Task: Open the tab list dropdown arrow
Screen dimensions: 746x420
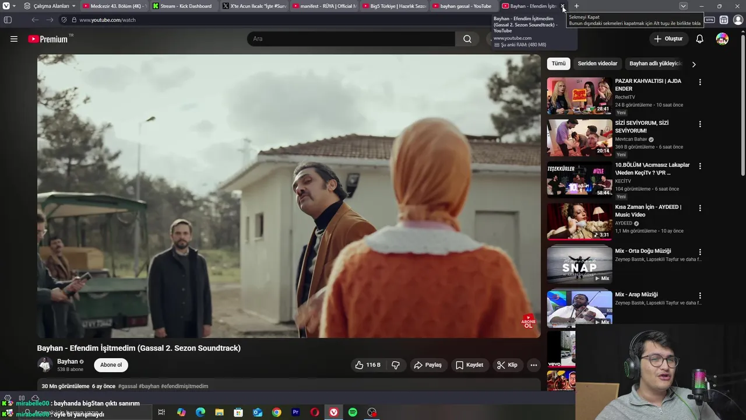Action: (x=683, y=6)
